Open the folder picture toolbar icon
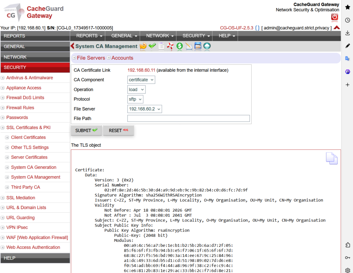 pos(198,46)
